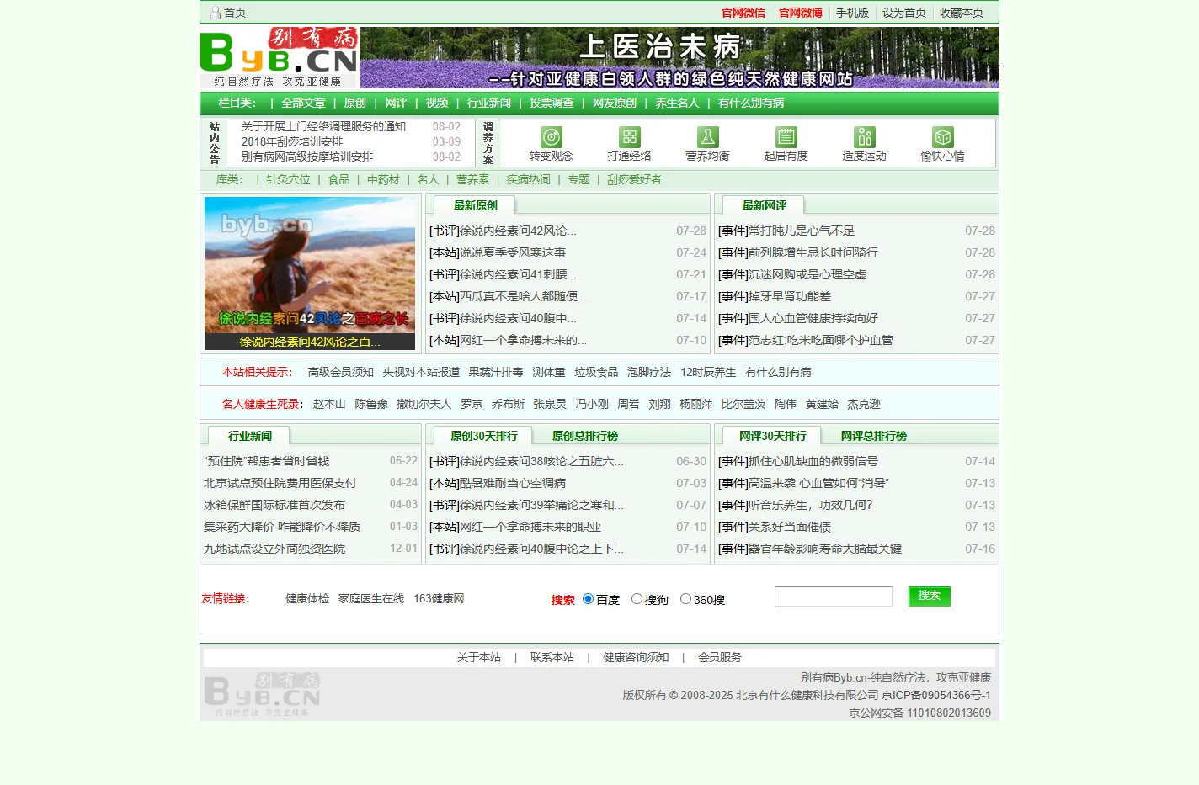This screenshot has width=1199, height=785.
Task: Open the 营养素 library category
Action: tap(472, 179)
